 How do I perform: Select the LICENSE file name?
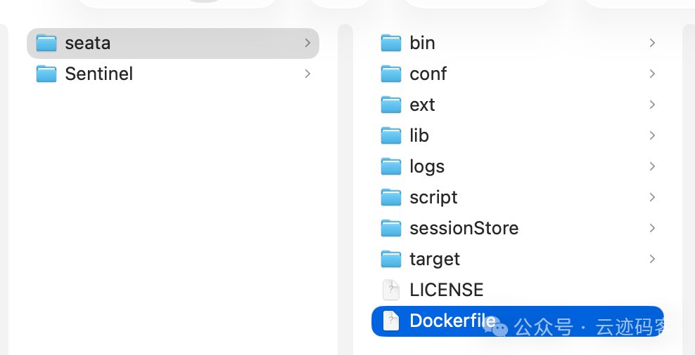pyautogui.click(x=446, y=290)
